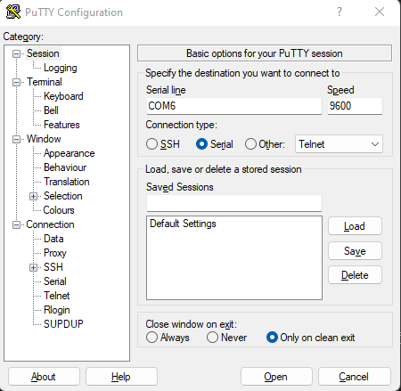Image resolution: width=401 pixels, height=391 pixels.
Task: Select the SSH connection type radio button
Action: (x=151, y=144)
